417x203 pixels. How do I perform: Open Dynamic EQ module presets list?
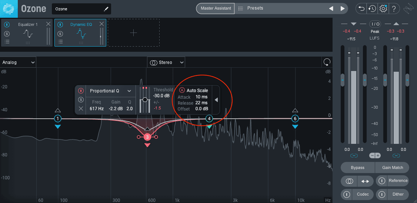[60, 42]
